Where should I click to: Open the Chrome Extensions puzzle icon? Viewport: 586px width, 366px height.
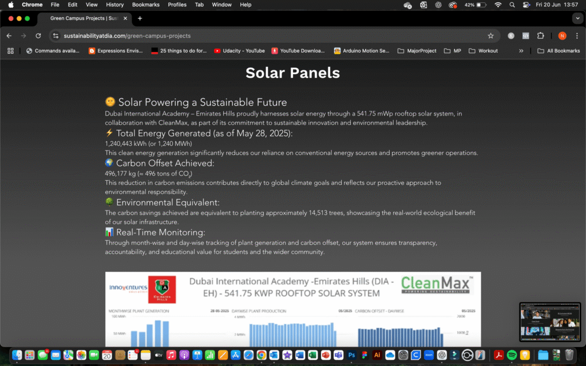[x=540, y=35]
